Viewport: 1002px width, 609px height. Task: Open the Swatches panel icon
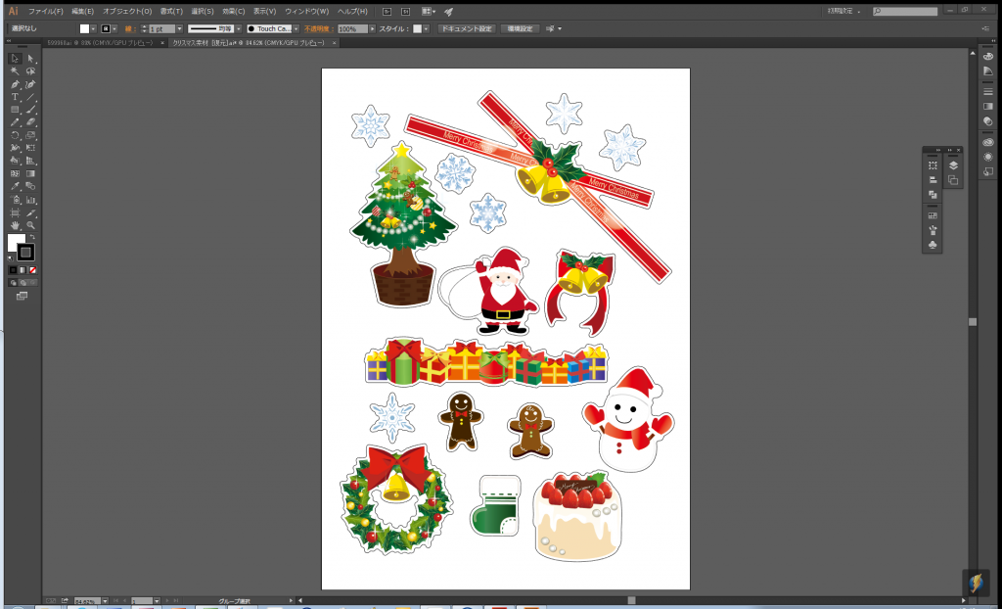pyautogui.click(x=933, y=215)
